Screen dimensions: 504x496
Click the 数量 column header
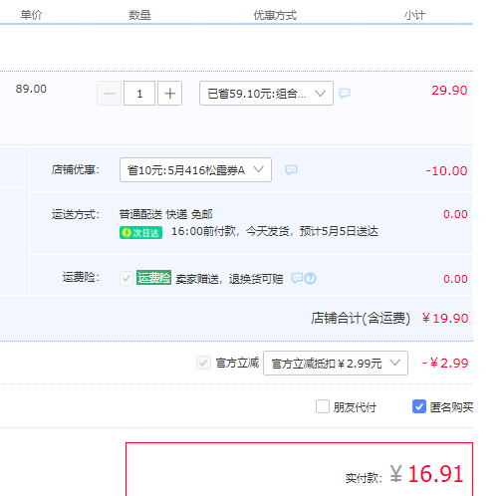[139, 15]
